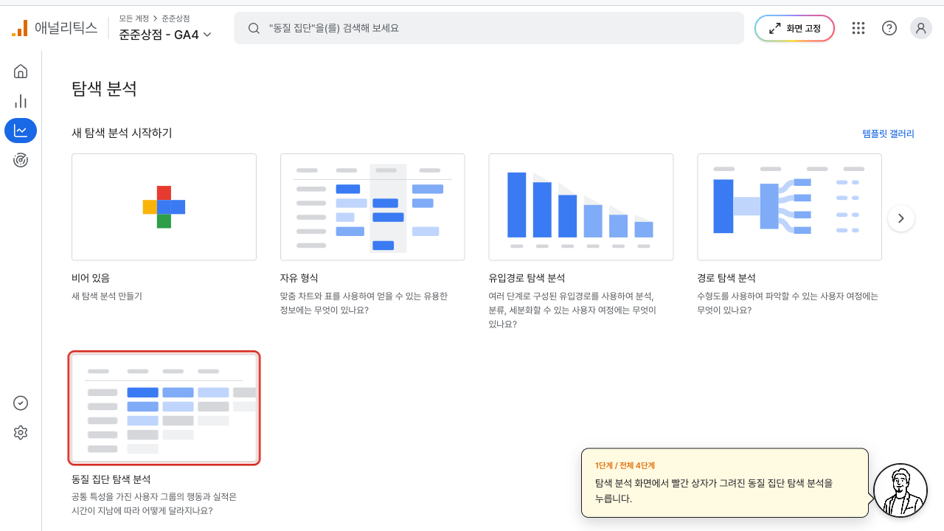Select the 경로 탐색 분석 thumbnail

click(790, 206)
